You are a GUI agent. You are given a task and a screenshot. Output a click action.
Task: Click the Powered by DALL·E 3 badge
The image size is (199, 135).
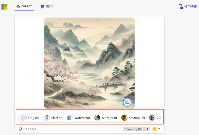(136, 129)
